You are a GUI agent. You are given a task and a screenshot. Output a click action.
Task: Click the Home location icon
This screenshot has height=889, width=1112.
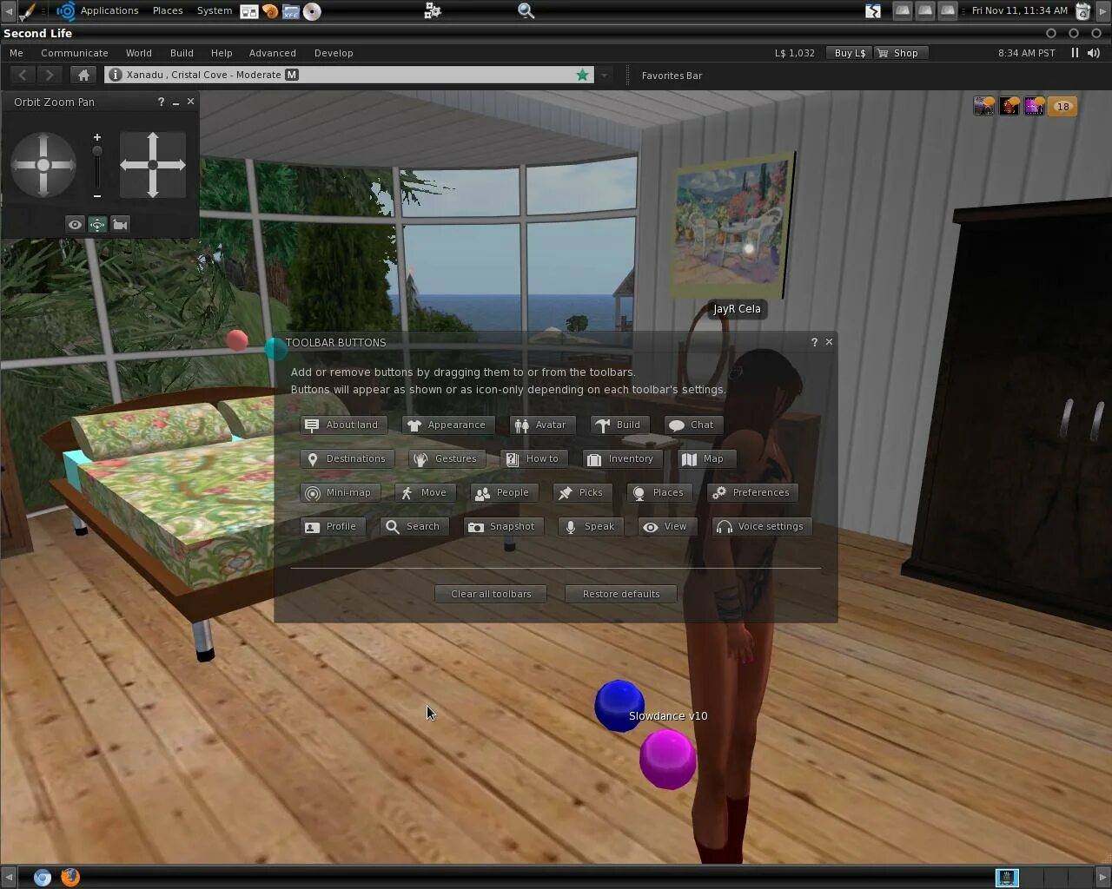tap(83, 76)
